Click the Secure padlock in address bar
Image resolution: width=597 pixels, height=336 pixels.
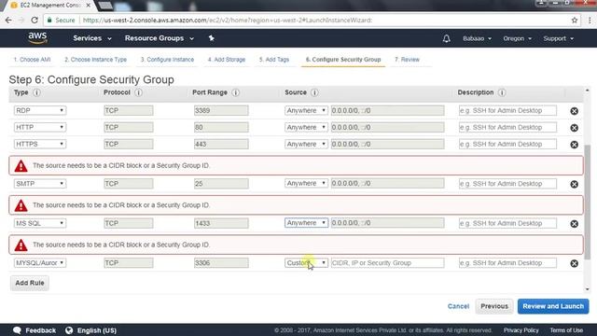[49, 21]
